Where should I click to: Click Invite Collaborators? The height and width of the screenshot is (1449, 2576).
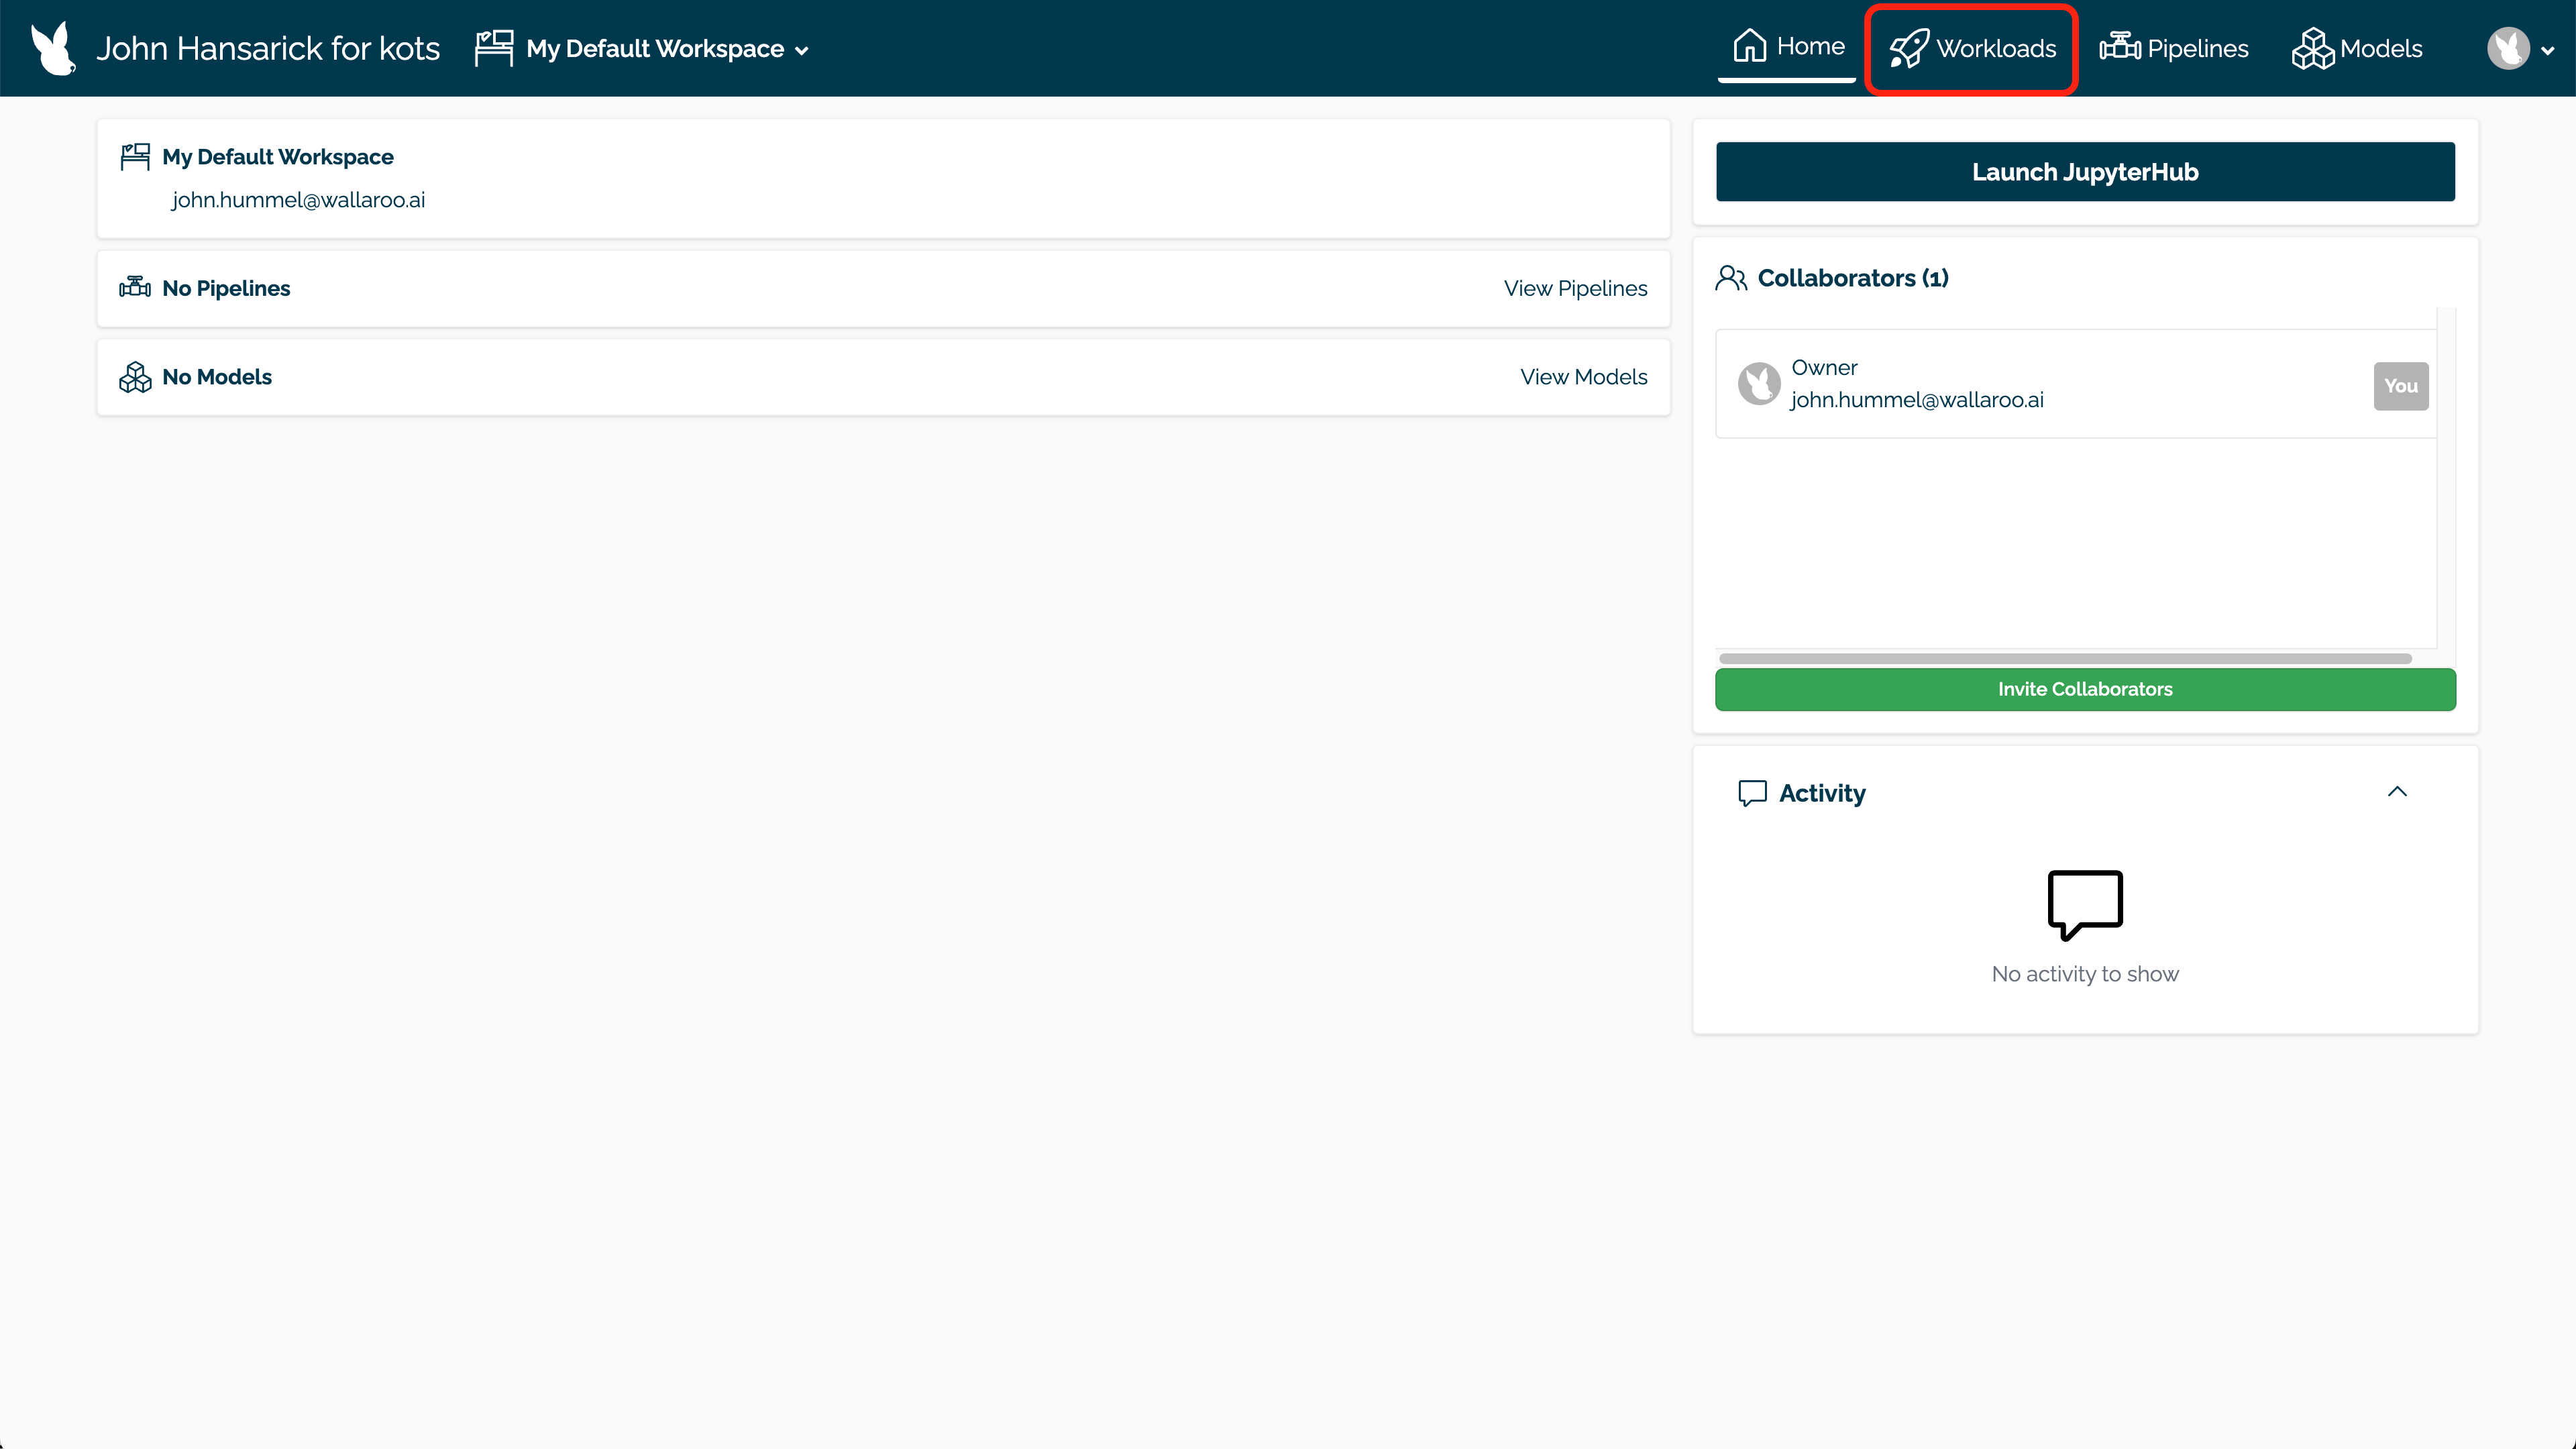click(2084, 689)
